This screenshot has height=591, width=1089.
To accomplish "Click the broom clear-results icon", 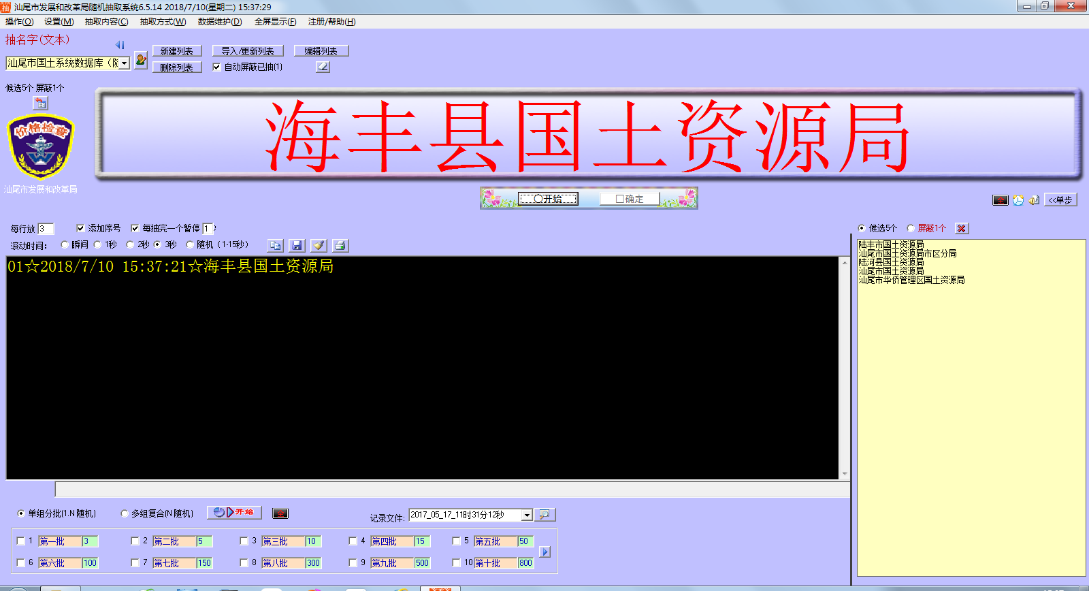I will tap(319, 246).
